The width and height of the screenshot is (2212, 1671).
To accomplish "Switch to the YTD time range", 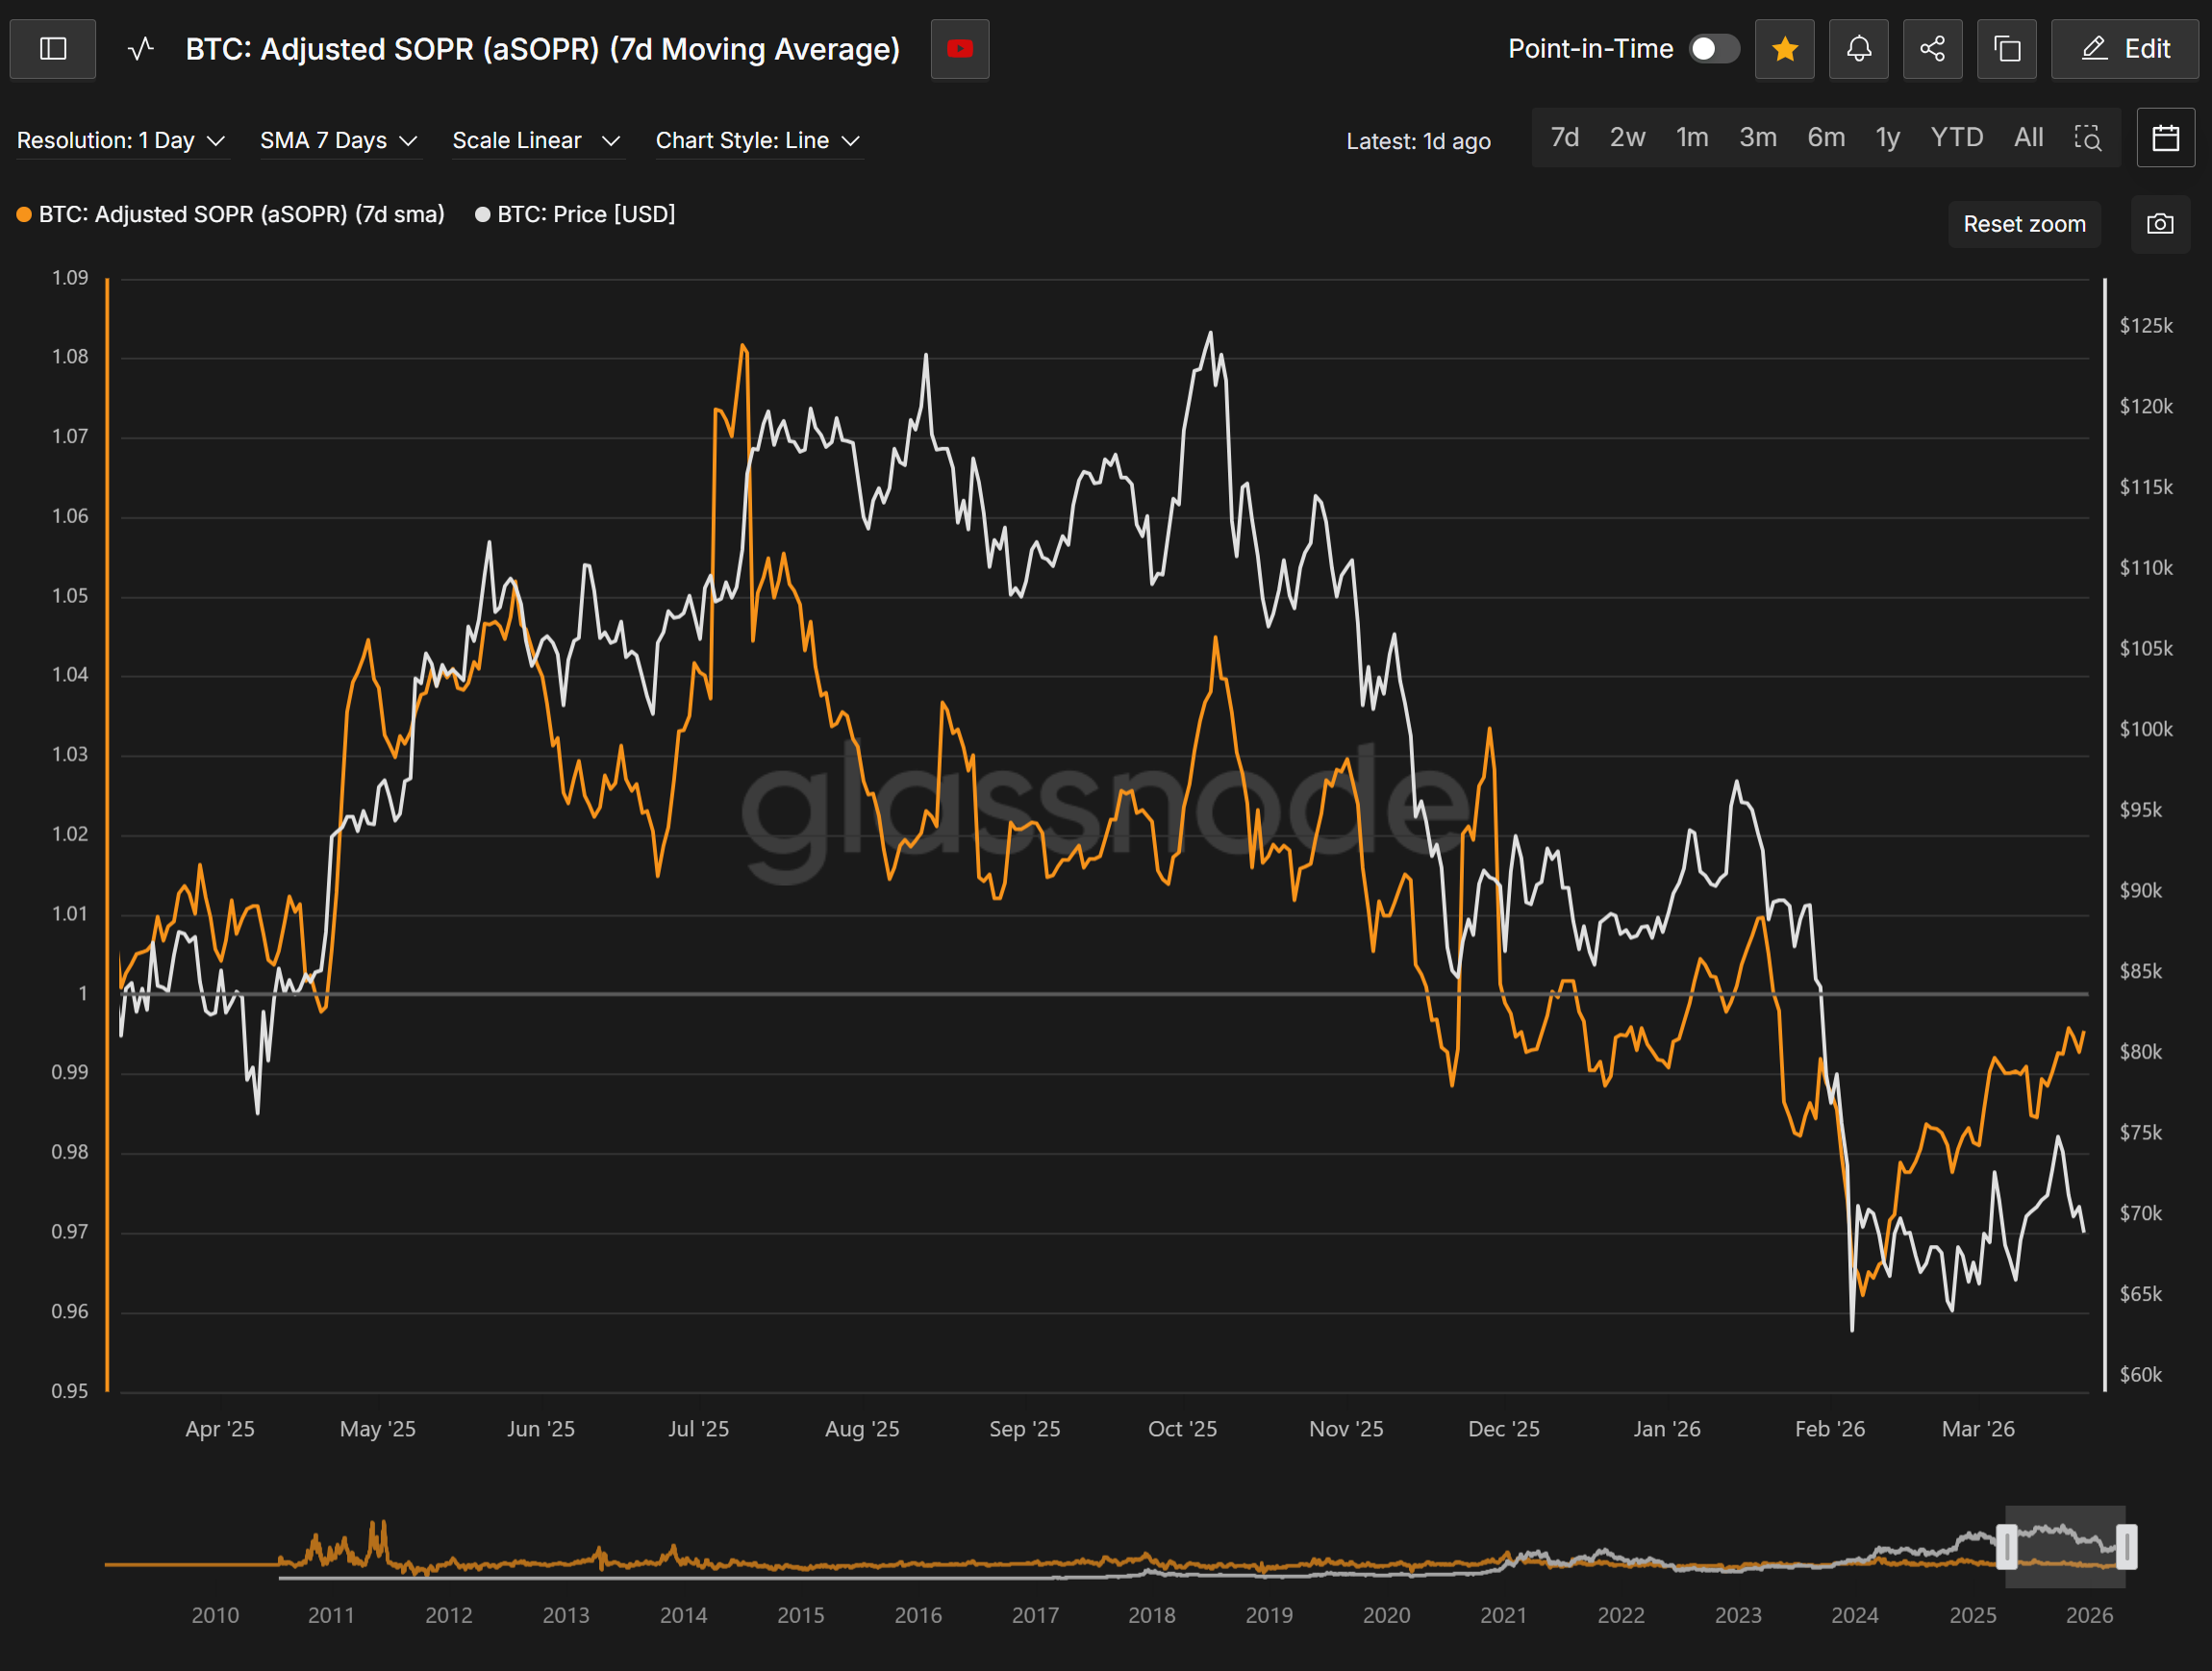I will tap(1956, 137).
